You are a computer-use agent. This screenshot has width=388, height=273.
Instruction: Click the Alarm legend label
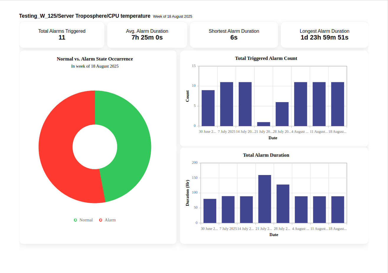110,220
